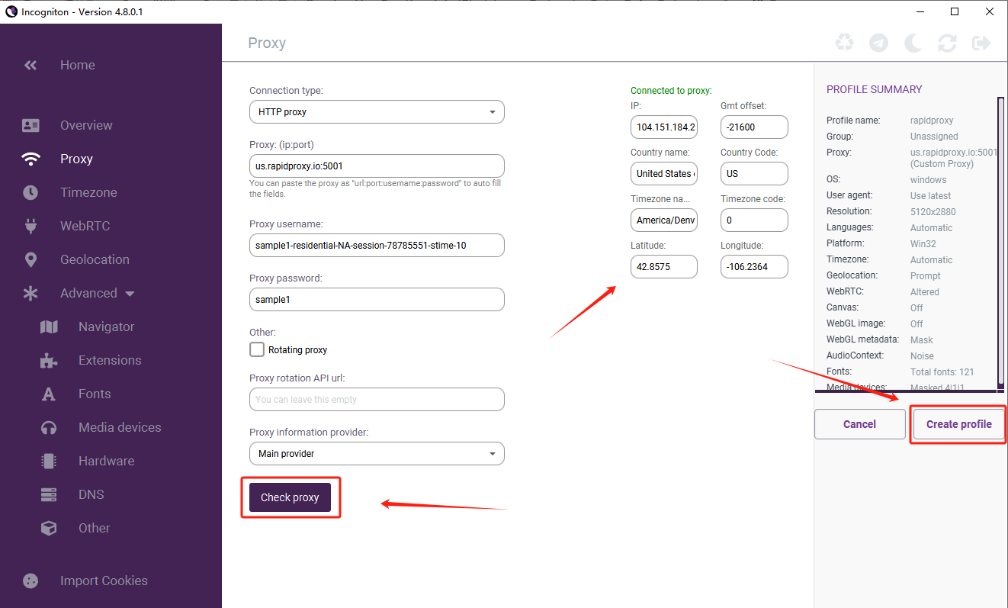The image size is (1008, 608).
Task: Open the Telegram paper-plane icon
Action: coord(879,43)
